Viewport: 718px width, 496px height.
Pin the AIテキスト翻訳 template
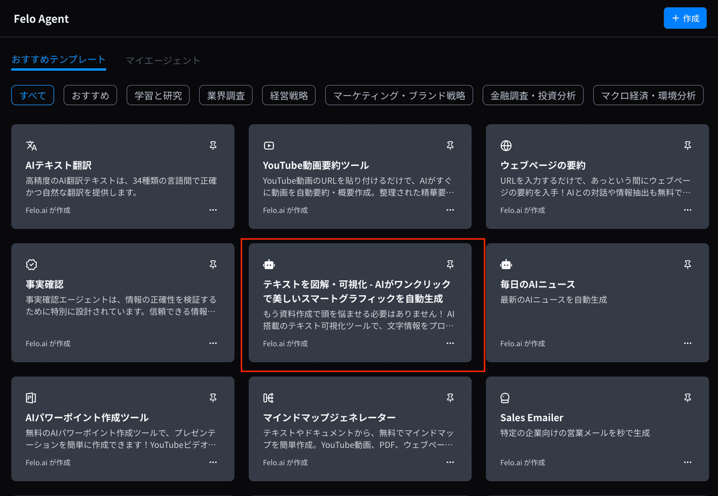point(212,145)
